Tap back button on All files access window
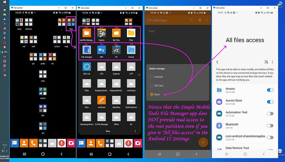The image size is (285, 162). (x=264, y=154)
